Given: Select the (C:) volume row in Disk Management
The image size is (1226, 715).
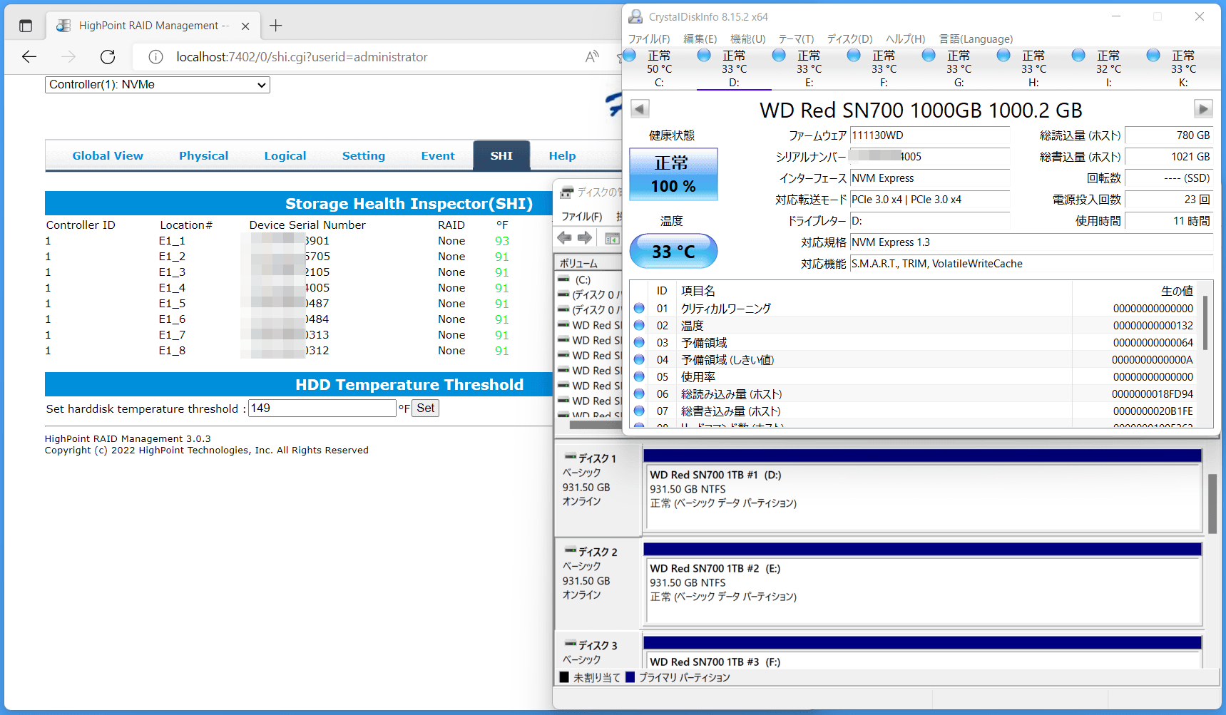Looking at the screenshot, I should (588, 280).
